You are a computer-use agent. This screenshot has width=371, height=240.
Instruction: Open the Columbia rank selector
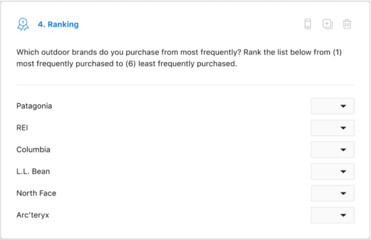[332, 150]
